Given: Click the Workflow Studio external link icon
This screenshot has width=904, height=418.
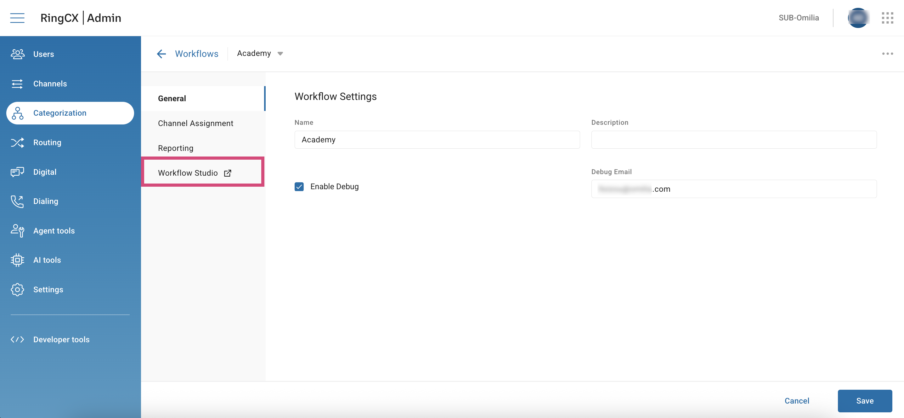Looking at the screenshot, I should (227, 173).
